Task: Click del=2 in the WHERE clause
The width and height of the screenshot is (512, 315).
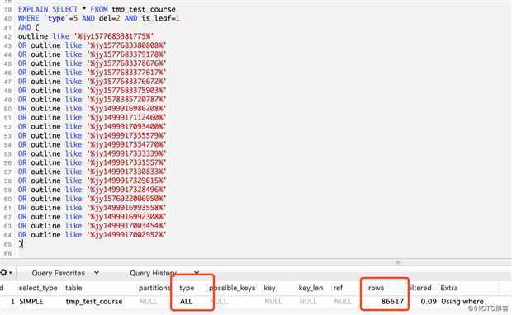Action: click(109, 18)
